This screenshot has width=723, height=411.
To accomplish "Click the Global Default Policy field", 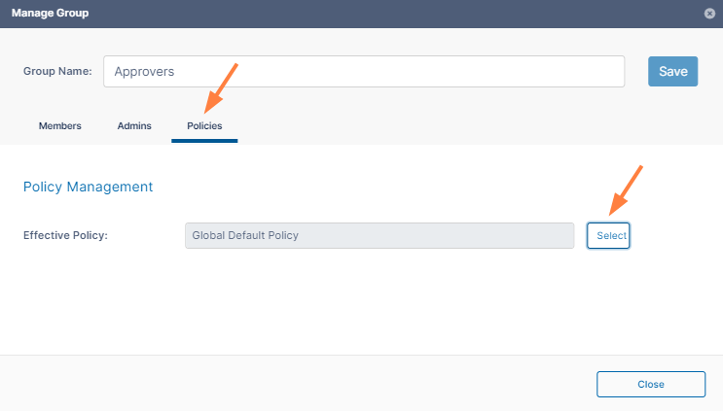I will (x=380, y=235).
